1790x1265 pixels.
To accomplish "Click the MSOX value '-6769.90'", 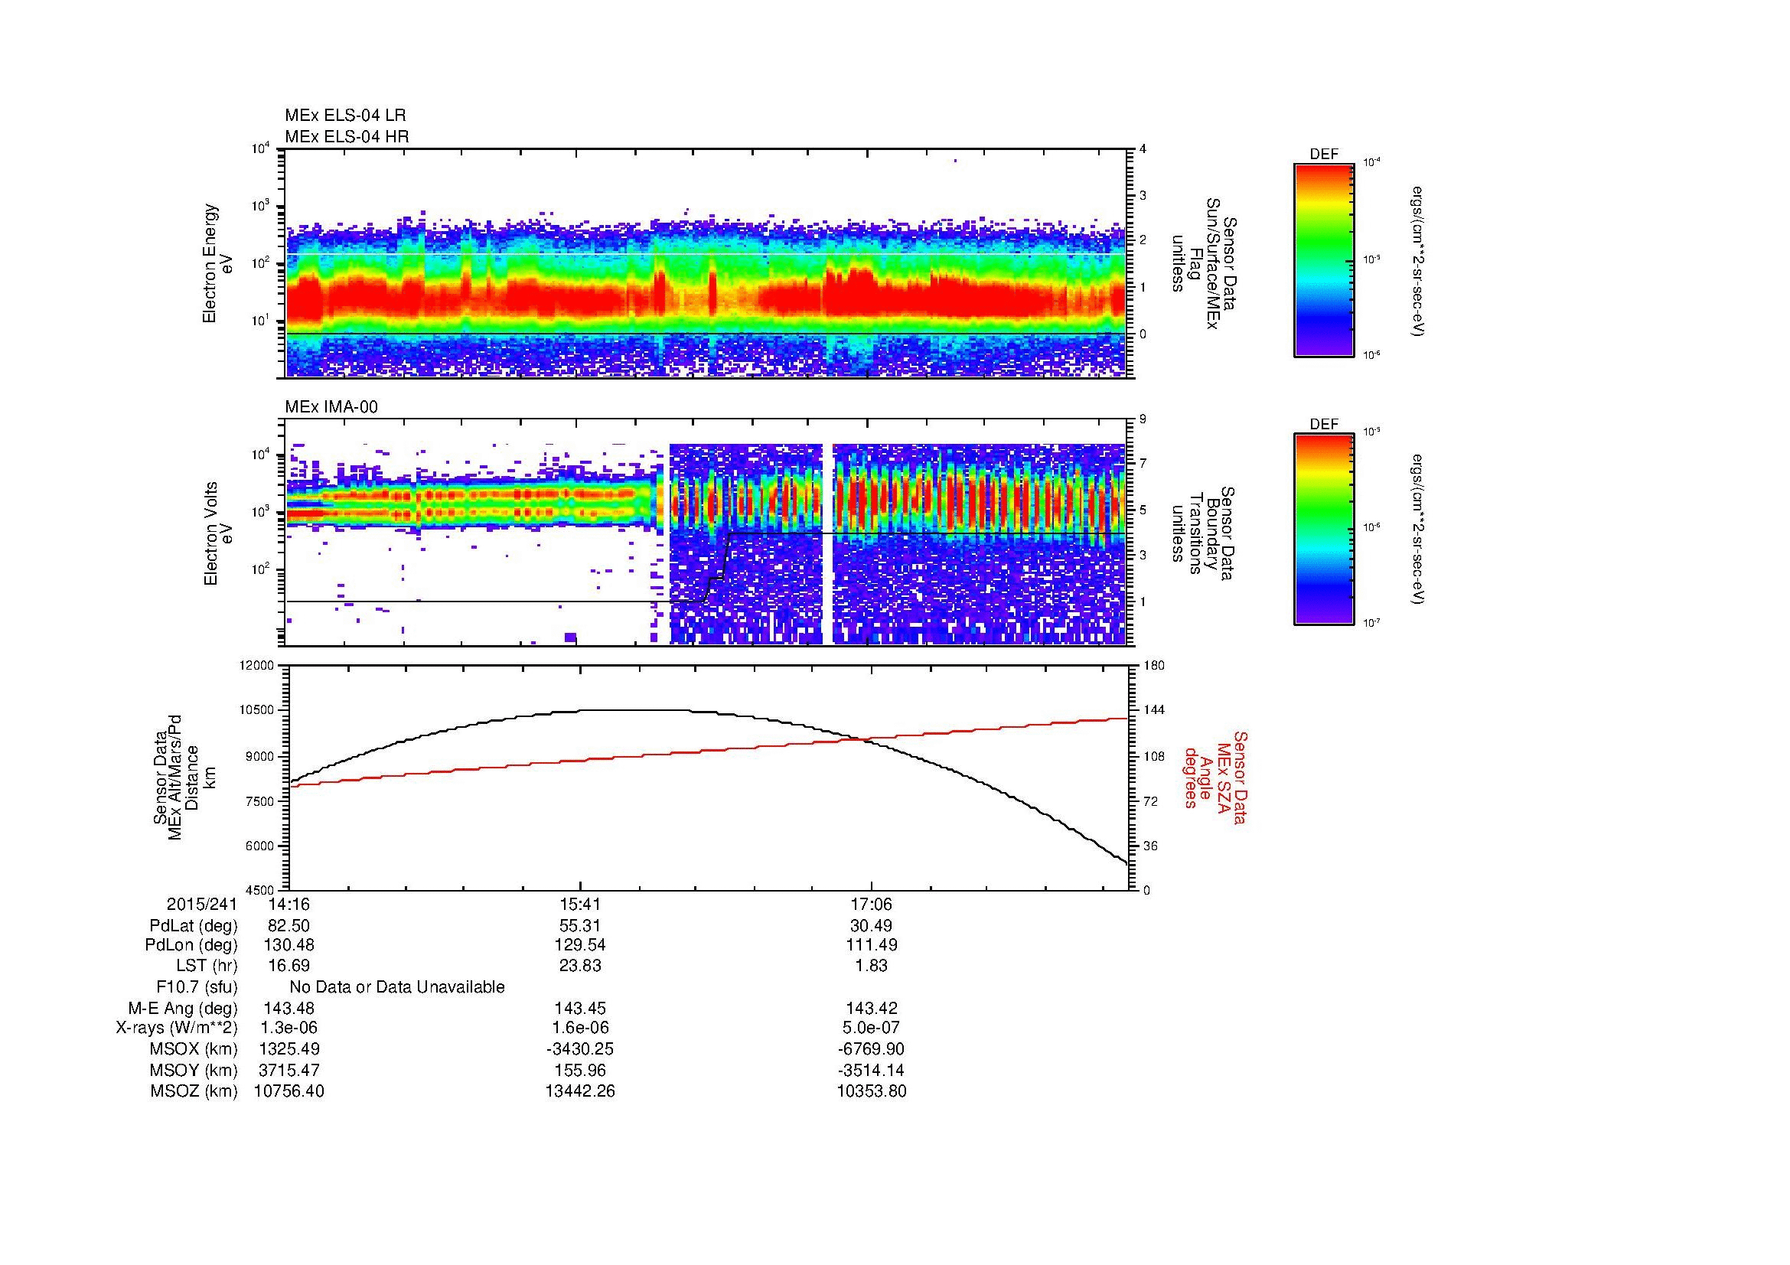I will click(x=871, y=1050).
